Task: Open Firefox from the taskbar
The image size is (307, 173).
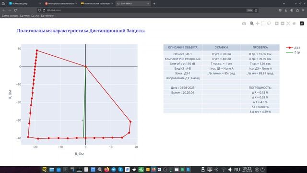Action: [x=106, y=170]
